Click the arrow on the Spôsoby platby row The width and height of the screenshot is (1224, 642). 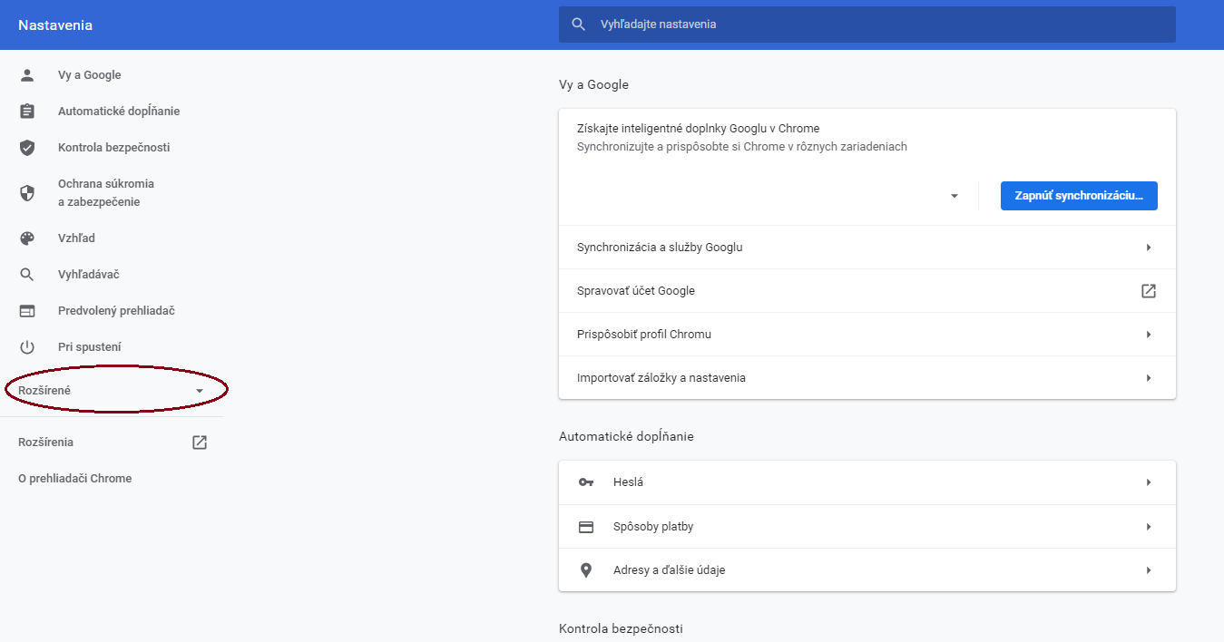tap(1149, 527)
